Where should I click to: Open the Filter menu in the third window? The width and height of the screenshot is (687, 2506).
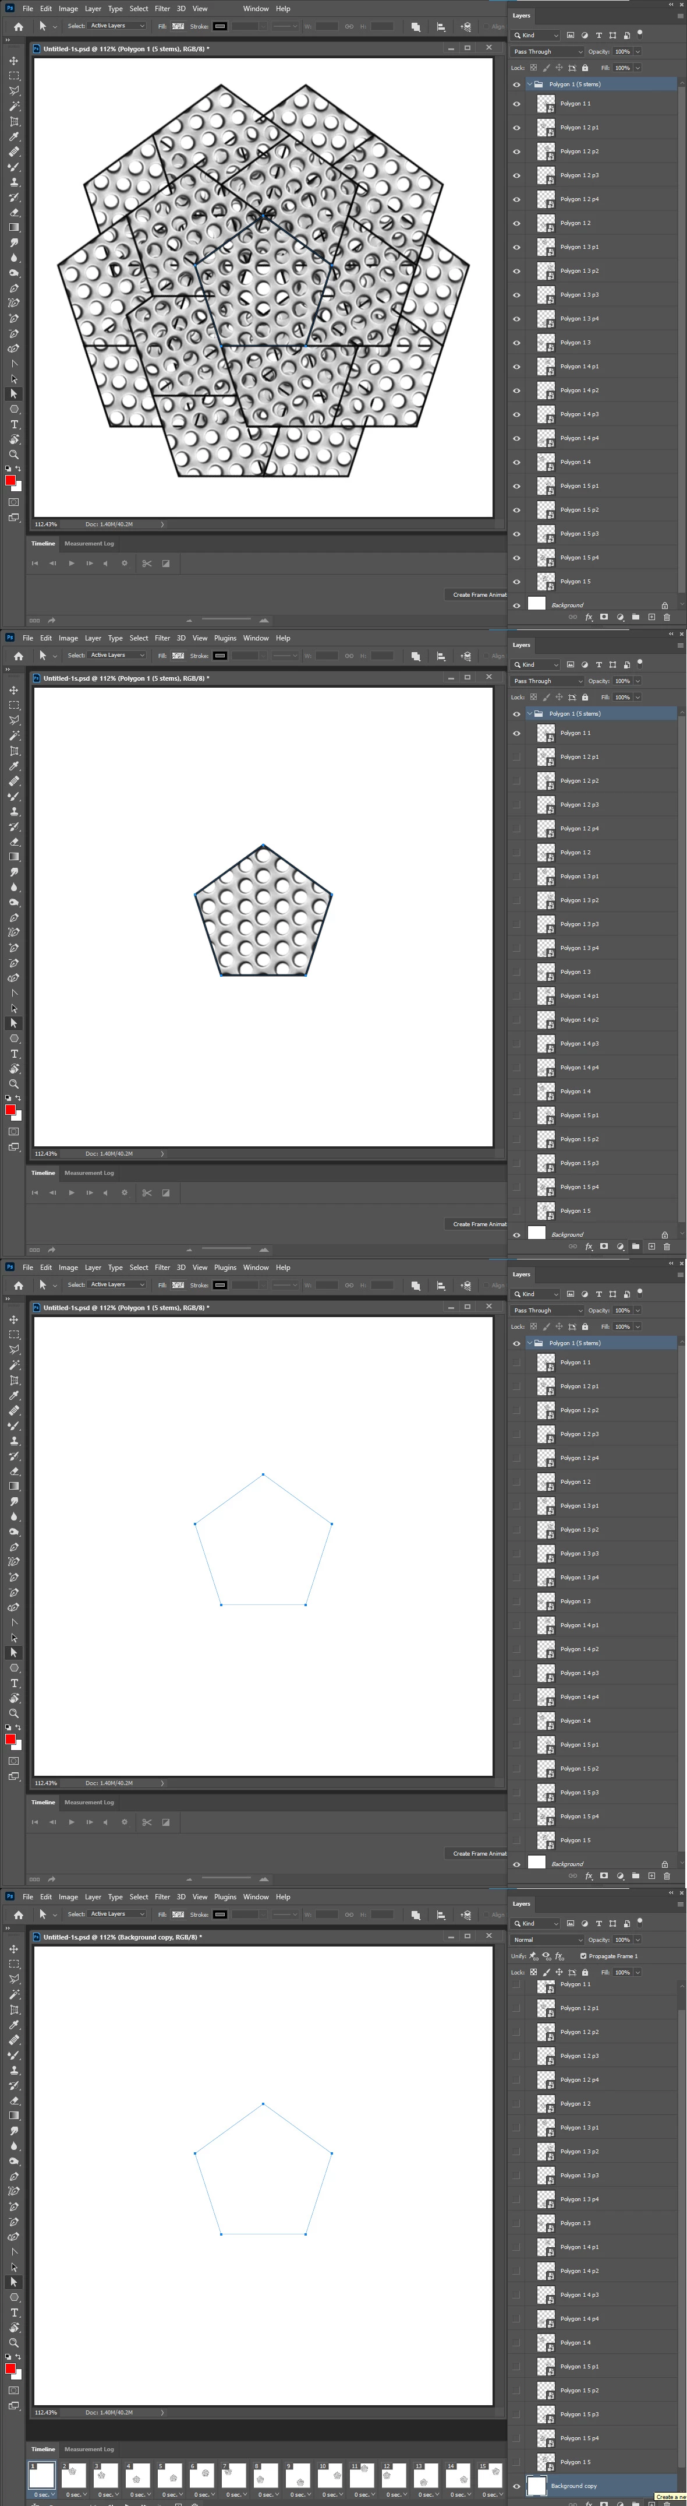(x=162, y=1268)
